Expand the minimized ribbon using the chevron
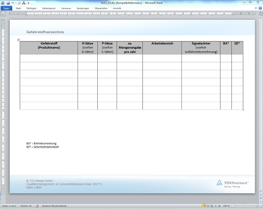The width and height of the screenshot is (263, 209). pyautogui.click(x=256, y=8)
